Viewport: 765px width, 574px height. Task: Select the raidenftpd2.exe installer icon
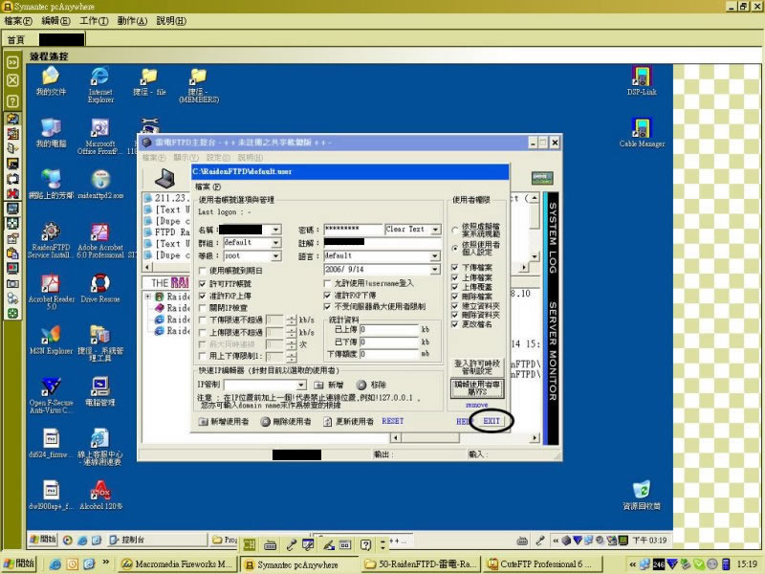[x=100, y=185]
